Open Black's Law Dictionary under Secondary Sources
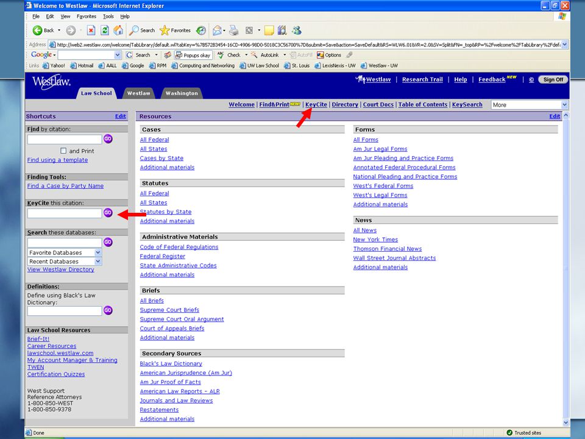The image size is (585, 439). point(171,363)
